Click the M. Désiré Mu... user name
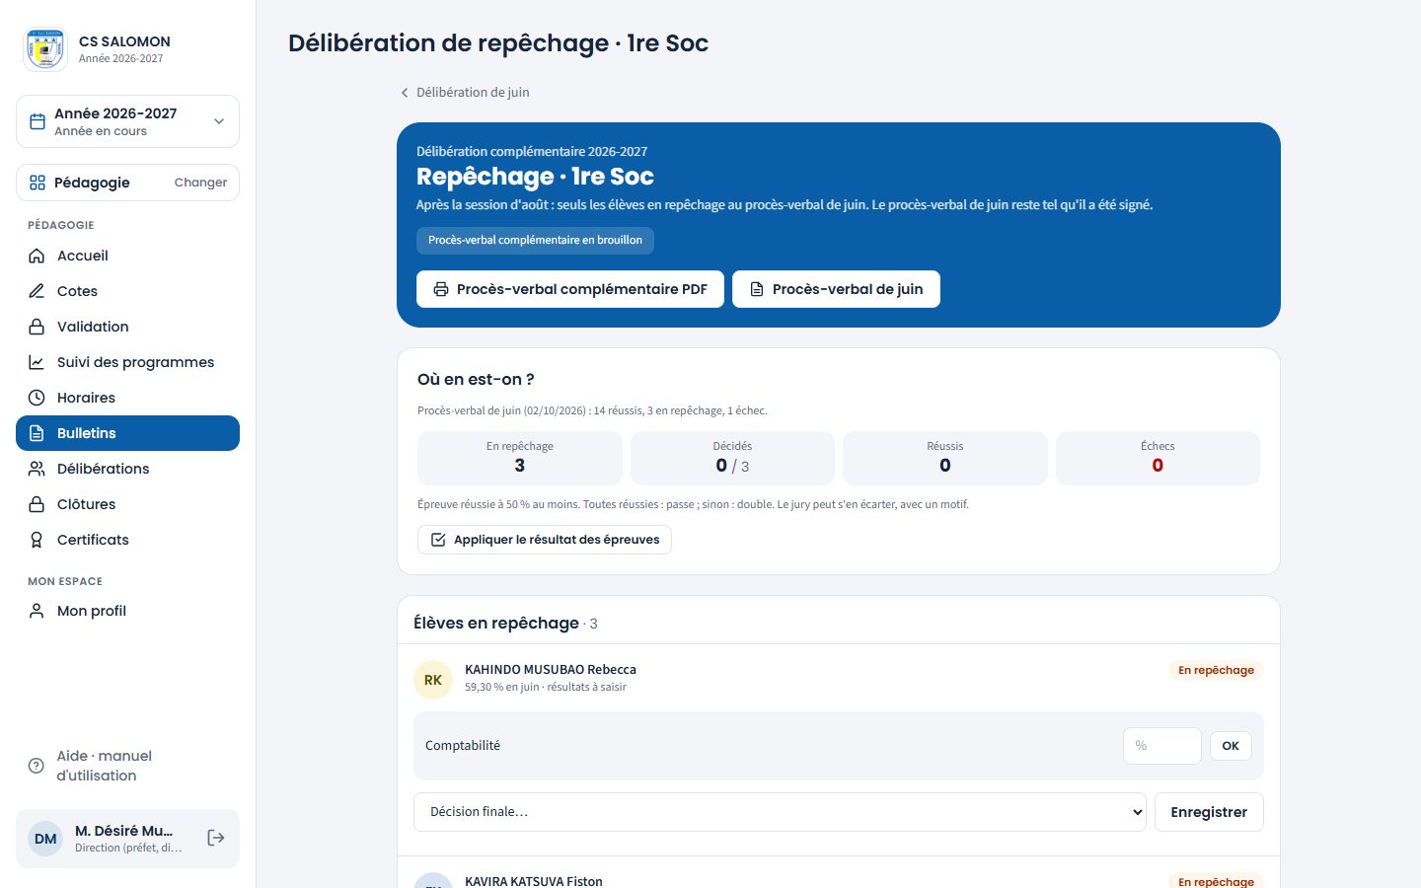This screenshot has width=1421, height=888. click(x=123, y=831)
